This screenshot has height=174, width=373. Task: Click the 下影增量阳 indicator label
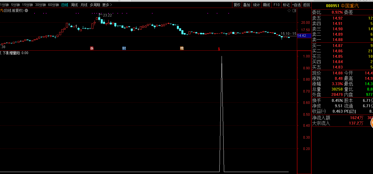click(11, 53)
